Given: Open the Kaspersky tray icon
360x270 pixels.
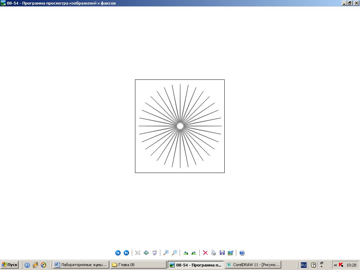Looking at the screenshot, I should pyautogui.click(x=341, y=265).
